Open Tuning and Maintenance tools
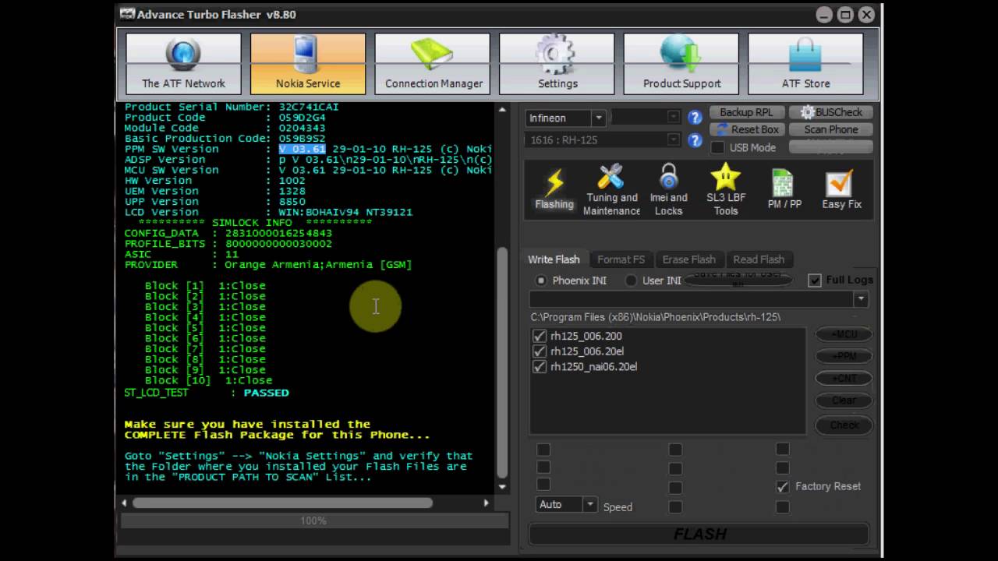Image resolution: width=998 pixels, height=561 pixels. (x=612, y=189)
